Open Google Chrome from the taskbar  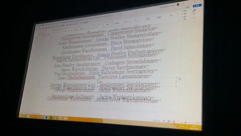tap(37, 117)
